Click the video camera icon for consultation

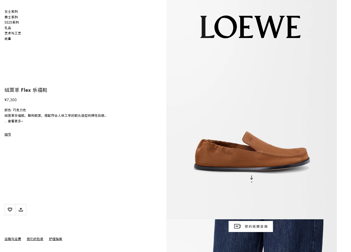point(237,226)
